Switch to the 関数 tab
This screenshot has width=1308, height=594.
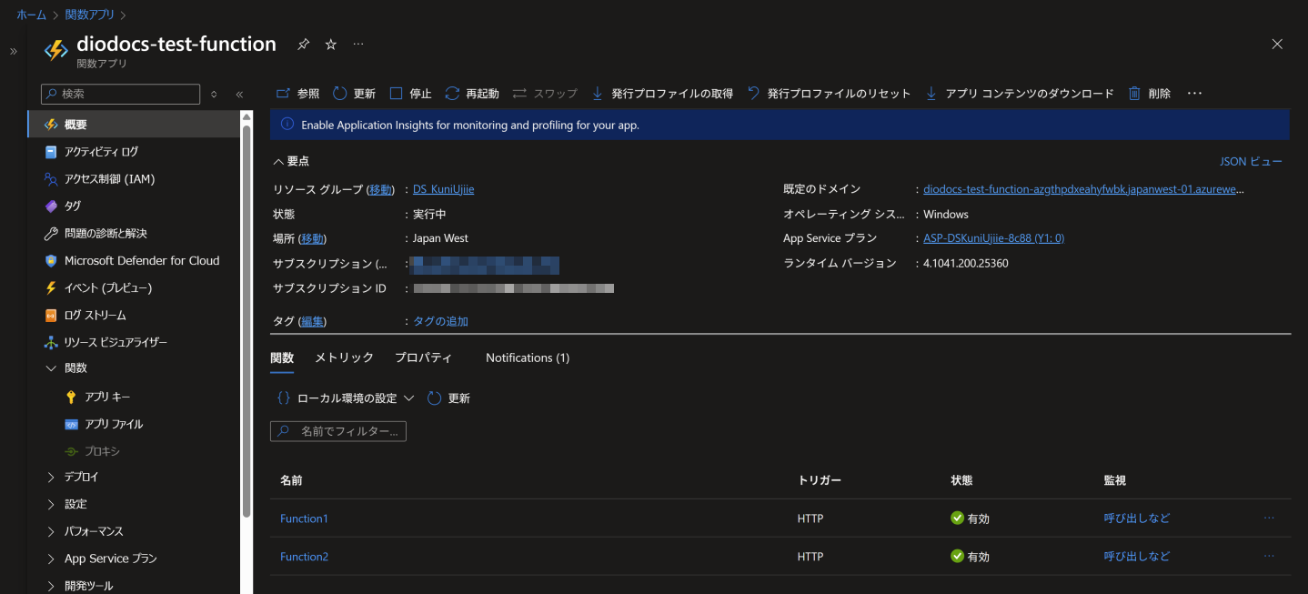282,357
